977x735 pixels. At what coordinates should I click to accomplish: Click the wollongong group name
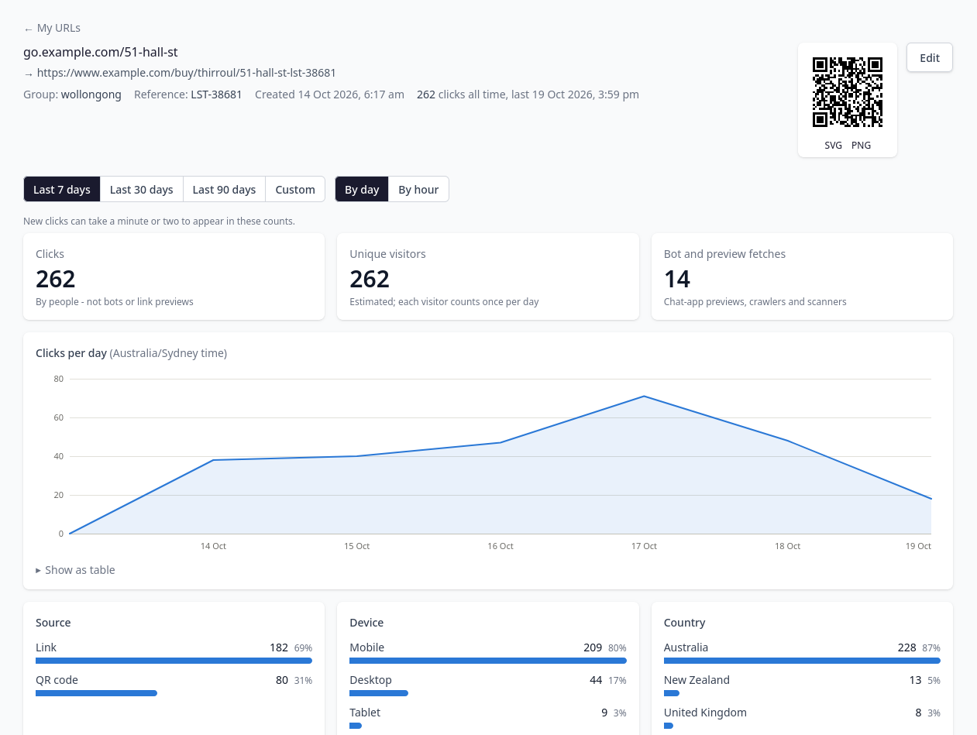(91, 94)
